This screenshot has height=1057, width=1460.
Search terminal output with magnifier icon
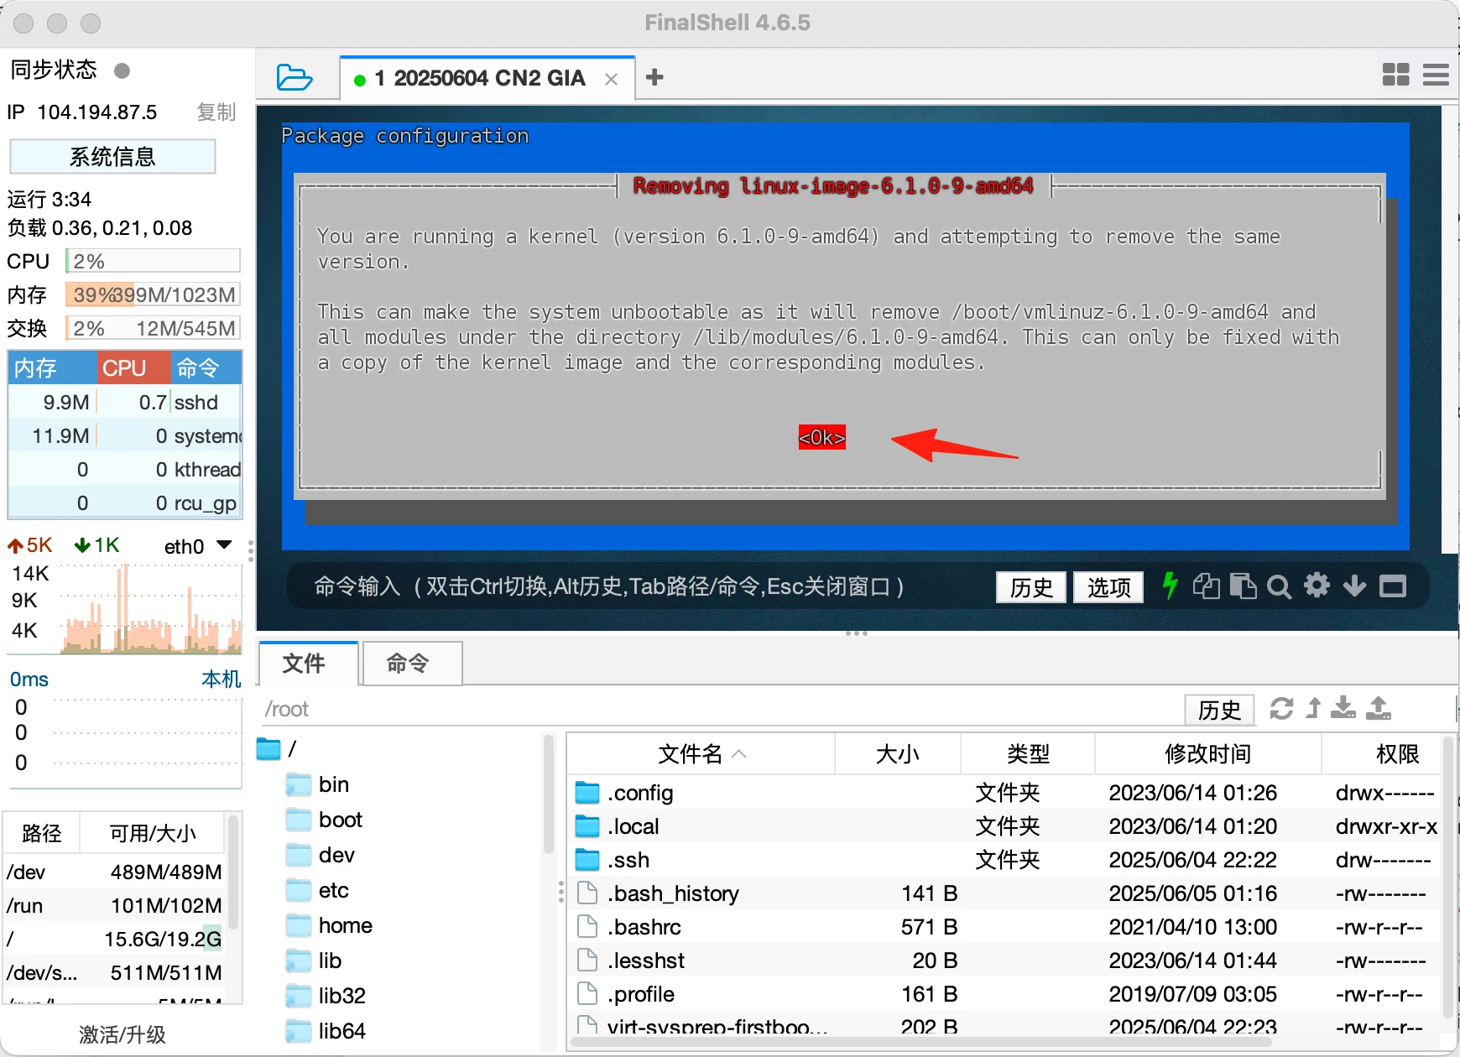tap(1279, 586)
